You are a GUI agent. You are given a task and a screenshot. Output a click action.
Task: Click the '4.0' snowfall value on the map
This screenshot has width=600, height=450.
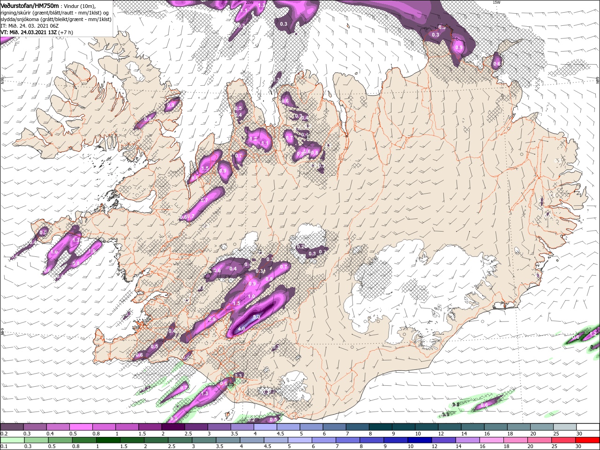coord(241,330)
